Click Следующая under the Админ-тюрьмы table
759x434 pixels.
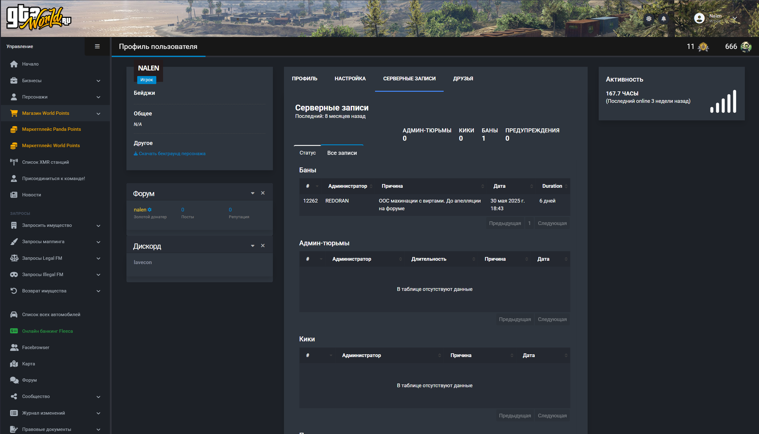(552, 319)
